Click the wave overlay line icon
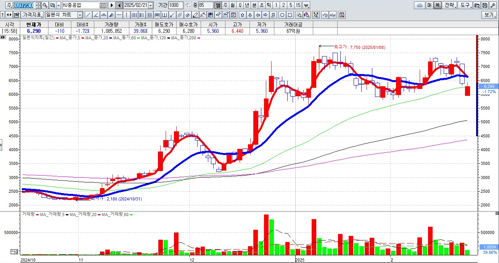499x263 pixels. (325, 15)
